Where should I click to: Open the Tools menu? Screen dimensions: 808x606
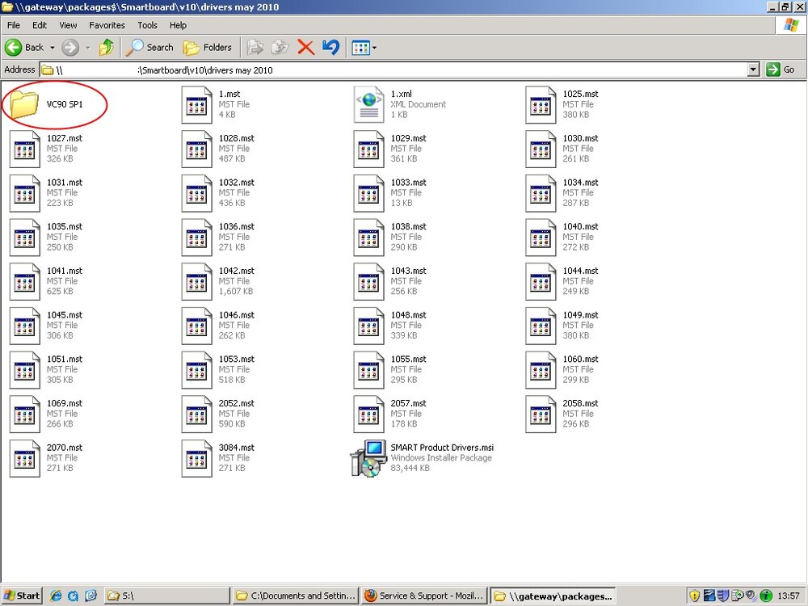147,25
